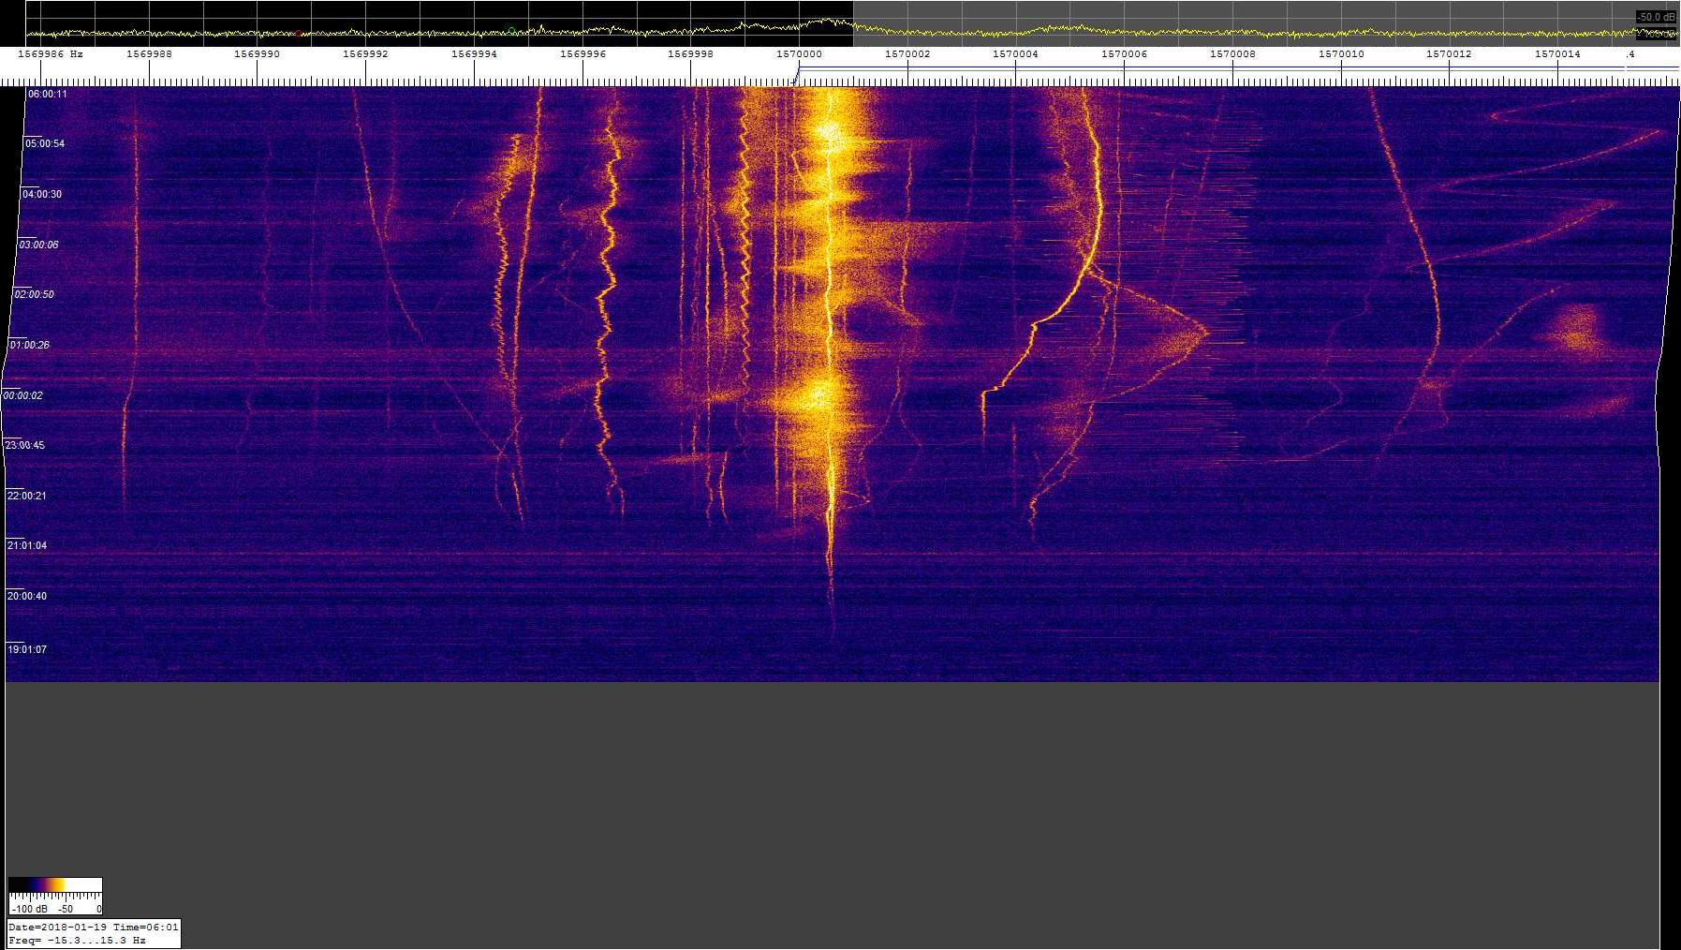Click the -100 dB color scale label
1681x950 pixels.
click(x=29, y=910)
